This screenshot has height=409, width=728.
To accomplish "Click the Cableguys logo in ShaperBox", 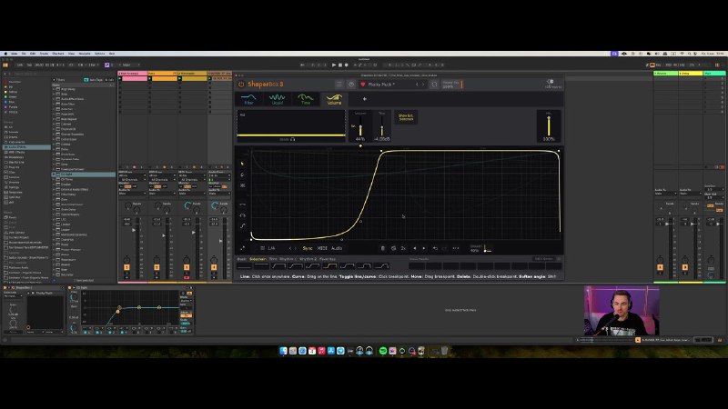I will click(x=552, y=84).
